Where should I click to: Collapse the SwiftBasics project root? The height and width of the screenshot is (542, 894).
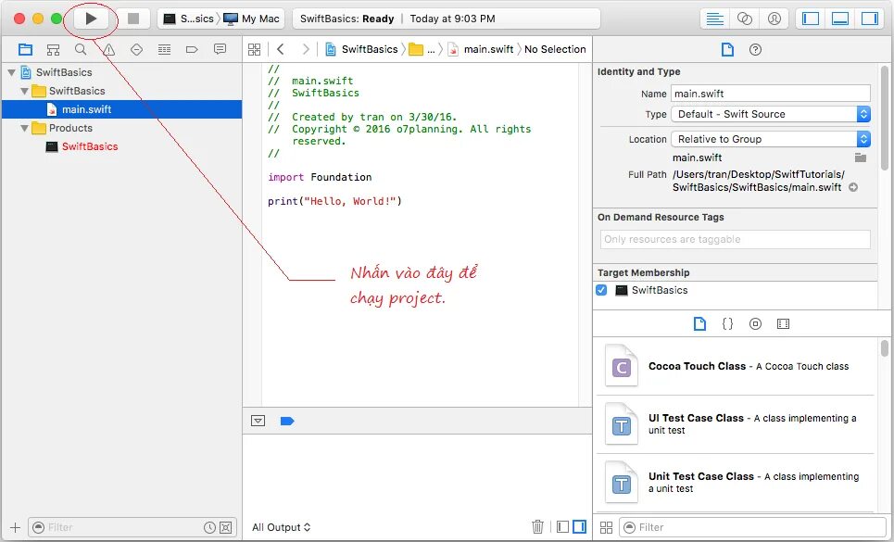pyautogui.click(x=11, y=72)
